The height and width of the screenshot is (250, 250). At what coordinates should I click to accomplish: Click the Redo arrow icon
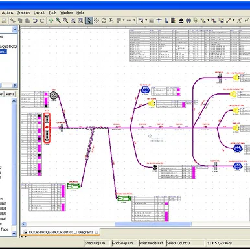coord(42,21)
